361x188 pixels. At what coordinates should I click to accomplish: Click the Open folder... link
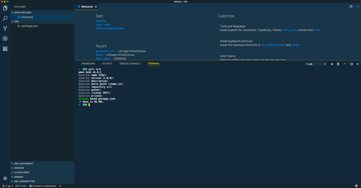tap(104, 25)
